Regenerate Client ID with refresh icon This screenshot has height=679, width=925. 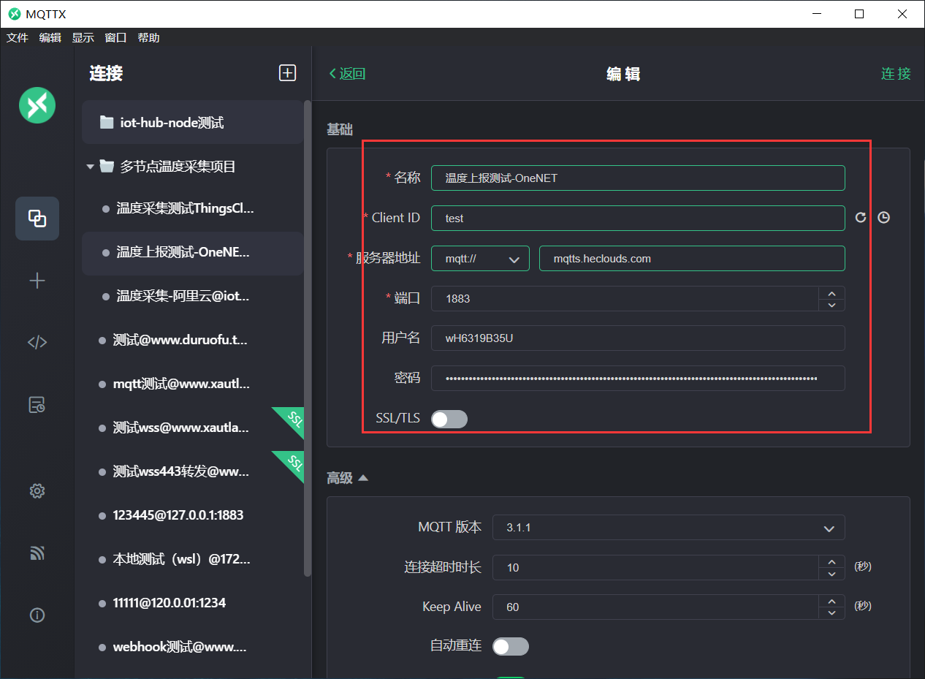pyautogui.click(x=861, y=218)
